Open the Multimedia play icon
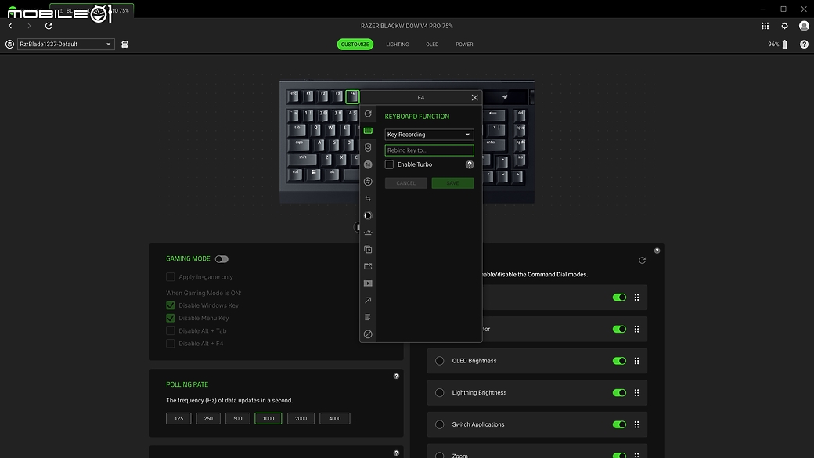 tap(368, 283)
